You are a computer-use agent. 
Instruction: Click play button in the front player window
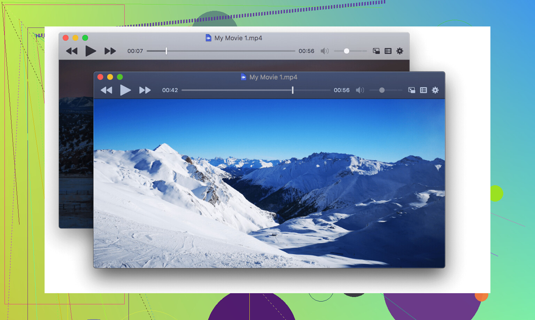point(125,90)
